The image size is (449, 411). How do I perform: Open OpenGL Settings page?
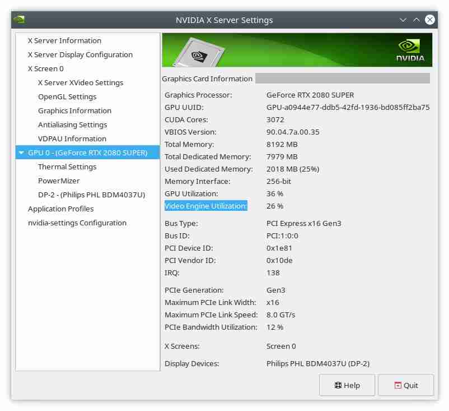tap(67, 97)
